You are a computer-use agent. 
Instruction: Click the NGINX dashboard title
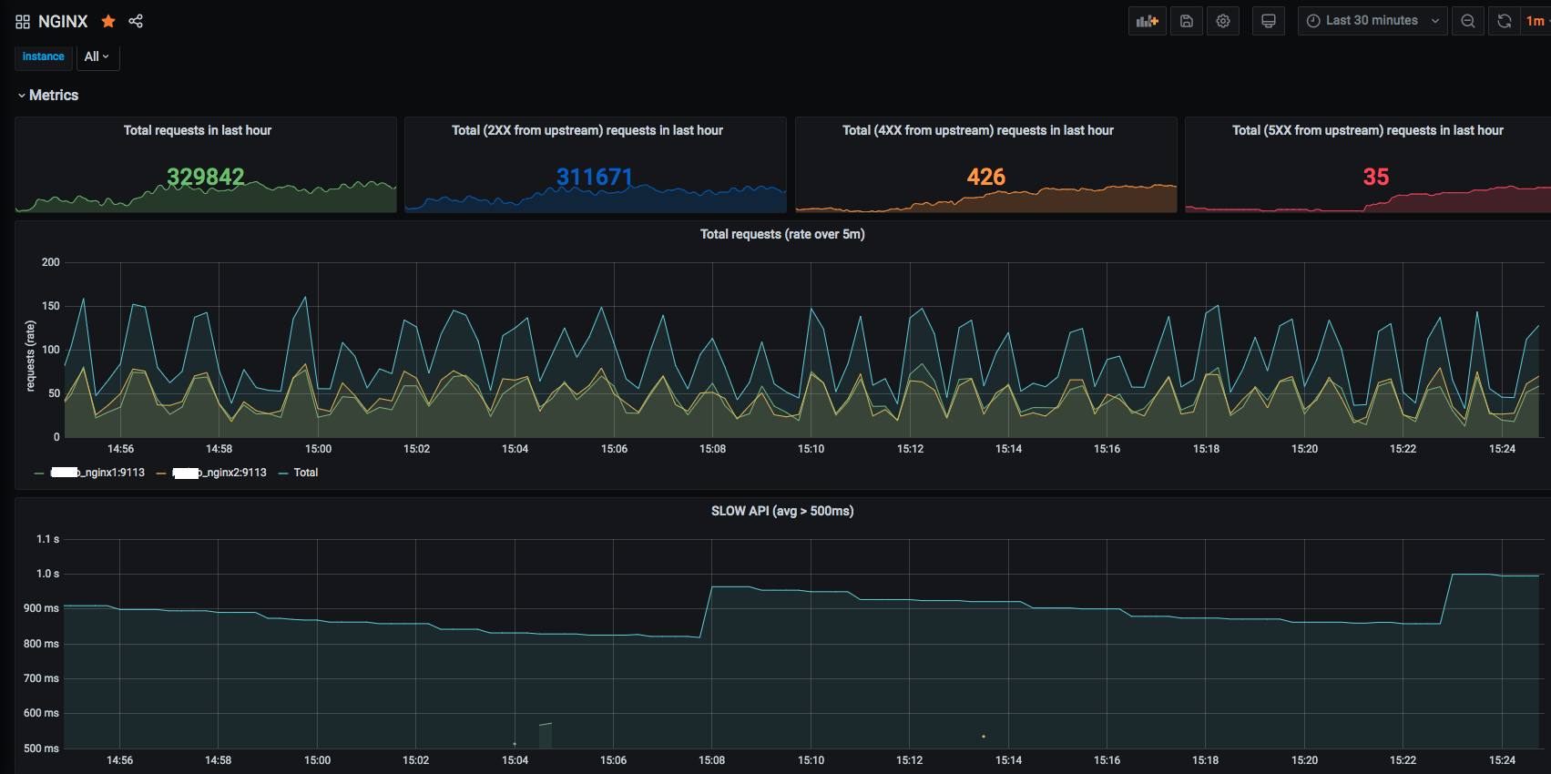pos(63,21)
